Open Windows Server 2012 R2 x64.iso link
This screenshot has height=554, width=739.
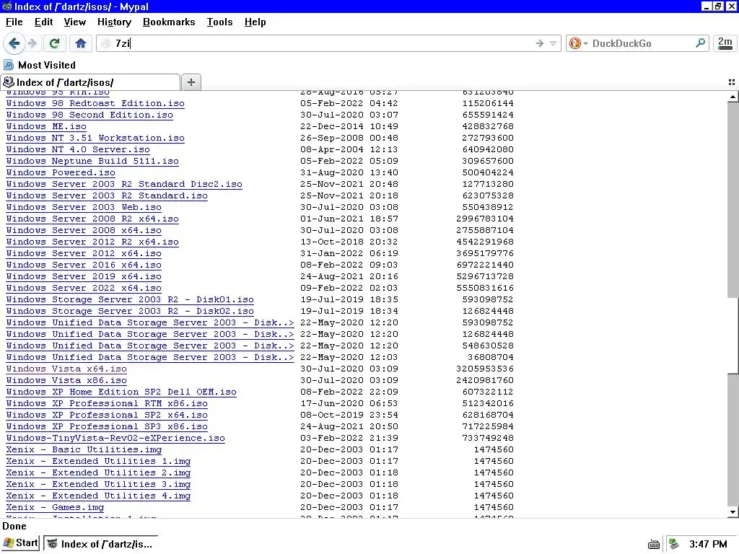tap(92, 242)
